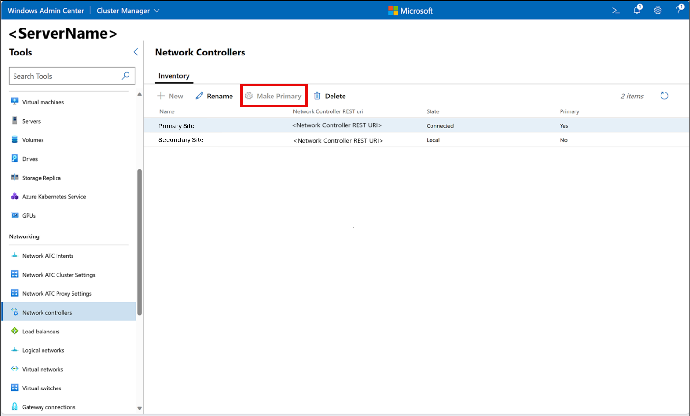The height and width of the screenshot is (416, 690).
Task: Open Azure Kubernetes Service tool
Action: 54,197
